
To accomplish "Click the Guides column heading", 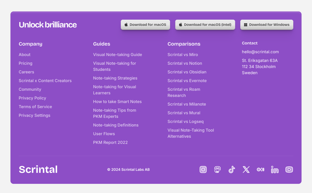I will point(101,44).
